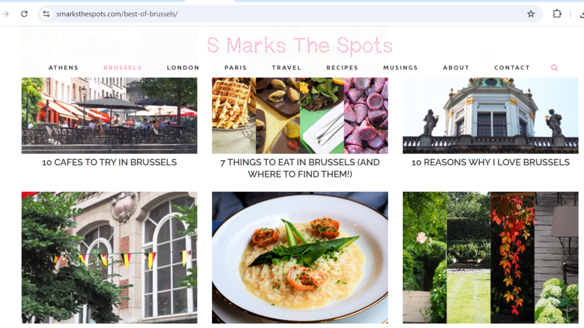
Task: Select the Brussels menu item
Action: 123,68
